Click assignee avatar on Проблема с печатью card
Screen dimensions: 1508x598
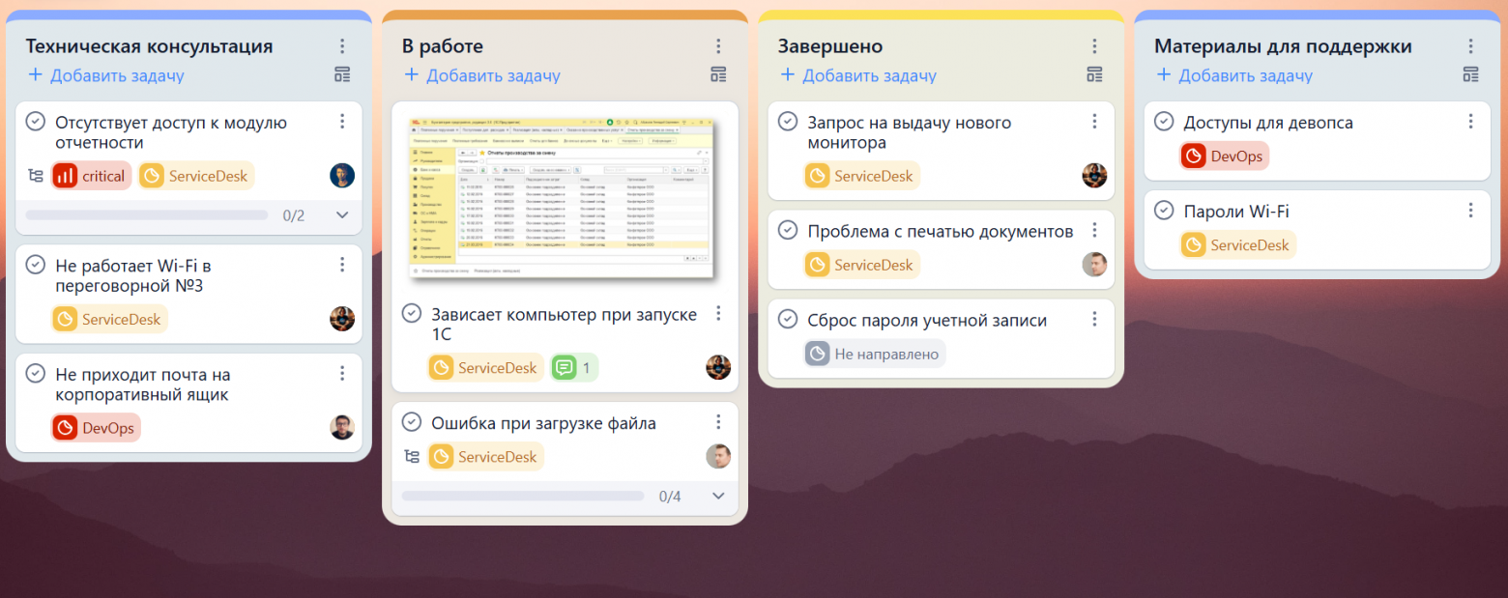point(1094,264)
